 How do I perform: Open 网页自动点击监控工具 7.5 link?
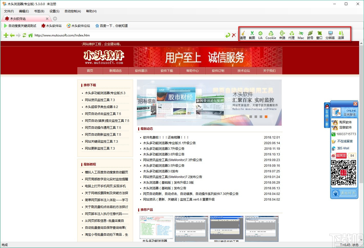point(103,114)
